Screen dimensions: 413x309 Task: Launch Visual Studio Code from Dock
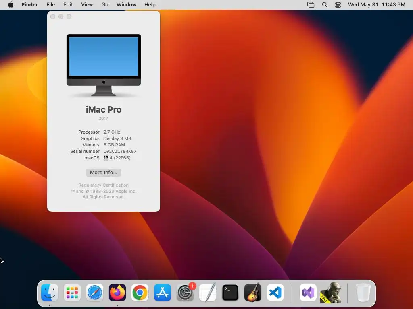pos(275,293)
